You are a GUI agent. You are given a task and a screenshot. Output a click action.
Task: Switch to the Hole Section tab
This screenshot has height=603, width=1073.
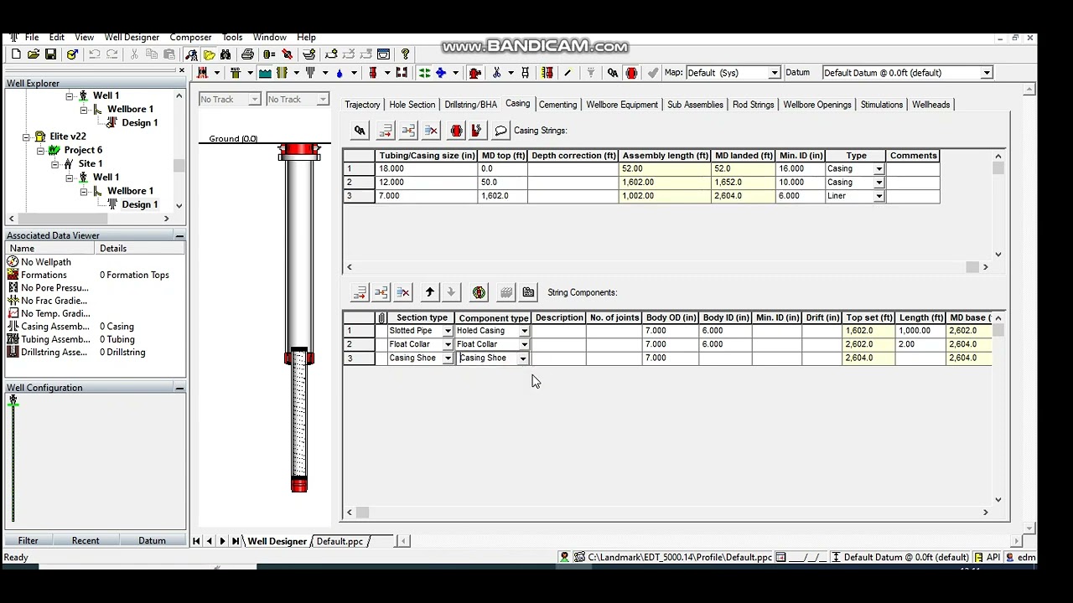(412, 105)
